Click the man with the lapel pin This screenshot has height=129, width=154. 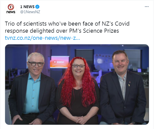click(x=123, y=88)
